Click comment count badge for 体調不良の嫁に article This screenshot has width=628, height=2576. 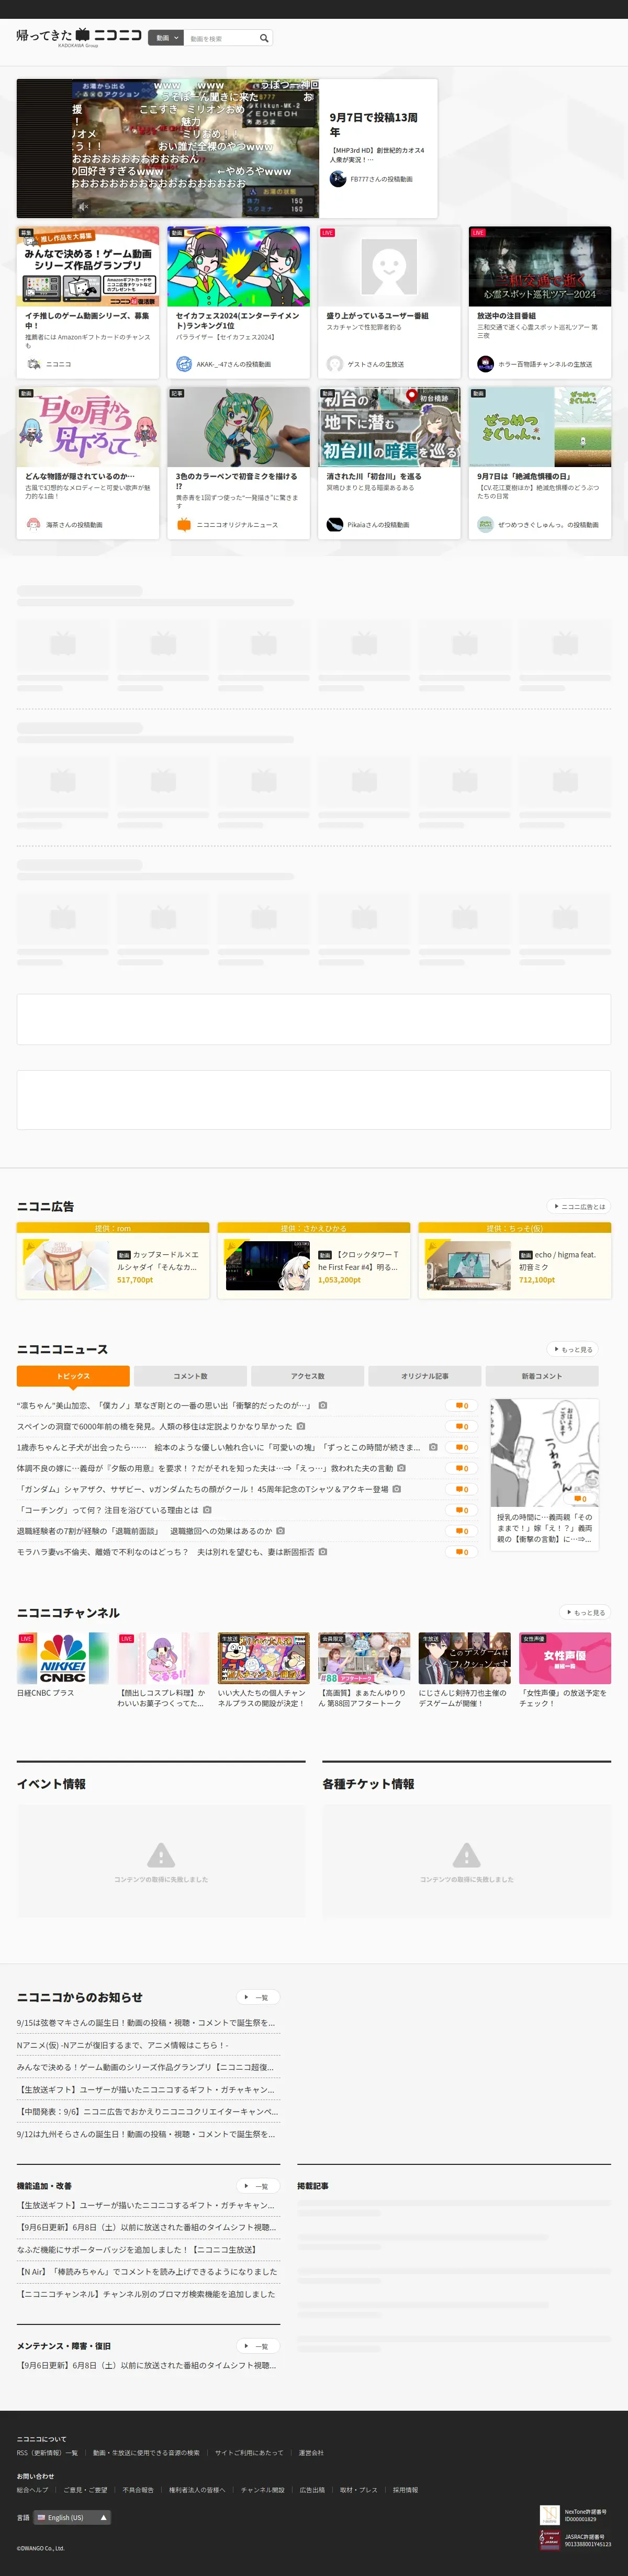[x=461, y=1468]
